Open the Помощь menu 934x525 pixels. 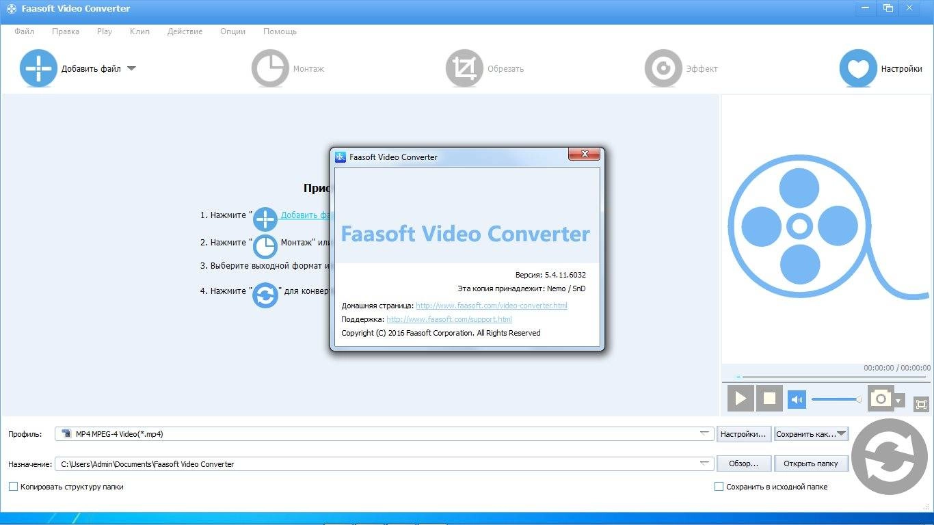[280, 31]
